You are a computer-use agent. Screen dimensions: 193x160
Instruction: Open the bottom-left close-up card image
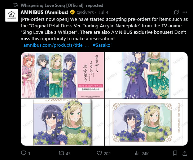pos(62,122)
